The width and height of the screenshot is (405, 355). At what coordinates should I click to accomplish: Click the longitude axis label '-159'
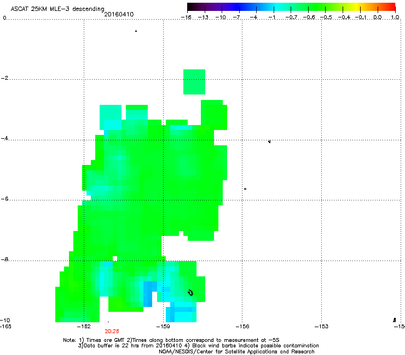tap(163, 327)
